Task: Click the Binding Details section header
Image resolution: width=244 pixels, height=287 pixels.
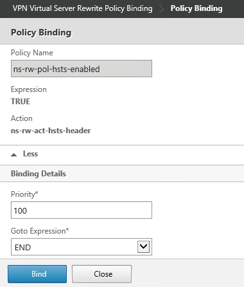Action: (39, 174)
